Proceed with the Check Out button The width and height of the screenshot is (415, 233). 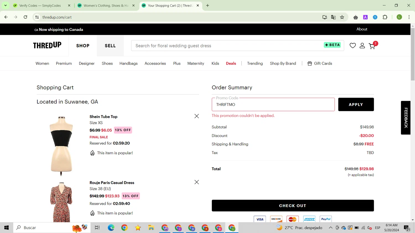click(292, 206)
